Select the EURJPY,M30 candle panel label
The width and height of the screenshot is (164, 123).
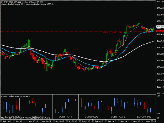tap(13, 117)
